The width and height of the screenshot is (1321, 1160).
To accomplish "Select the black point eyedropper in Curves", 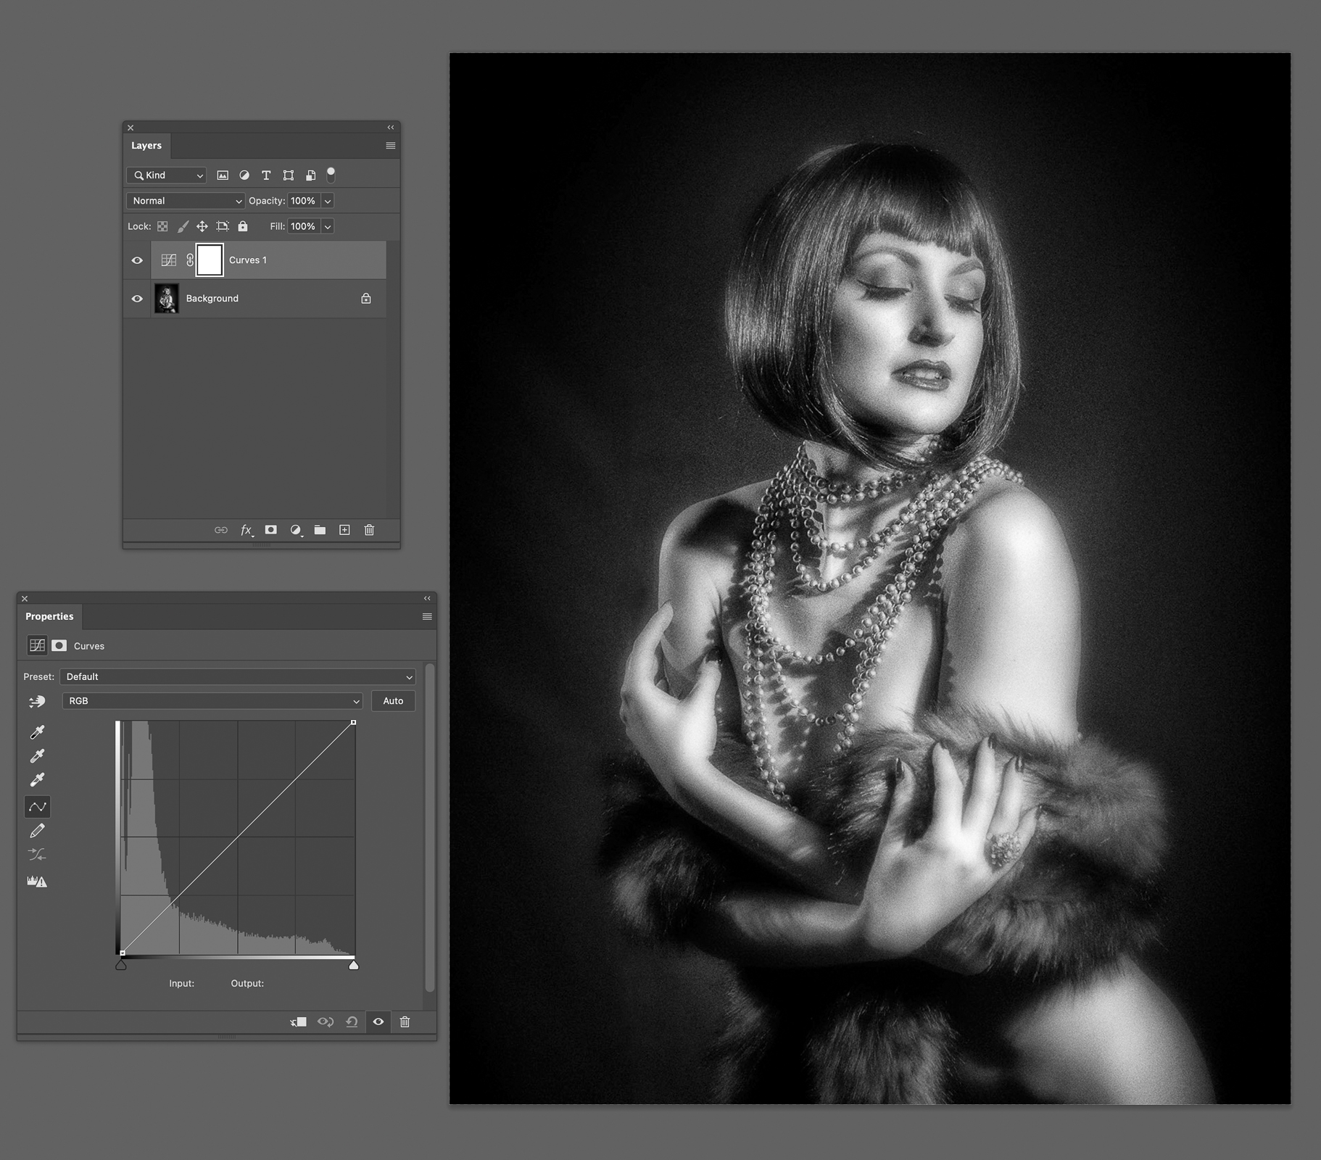I will pos(37,732).
